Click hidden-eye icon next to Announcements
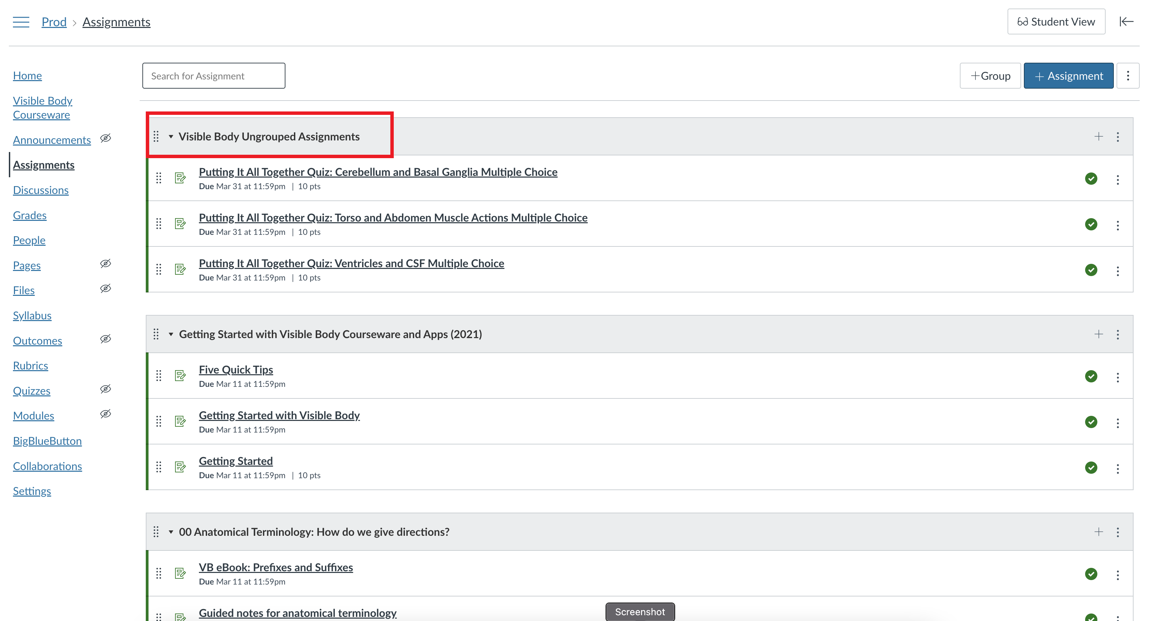1154x621 pixels. [106, 138]
